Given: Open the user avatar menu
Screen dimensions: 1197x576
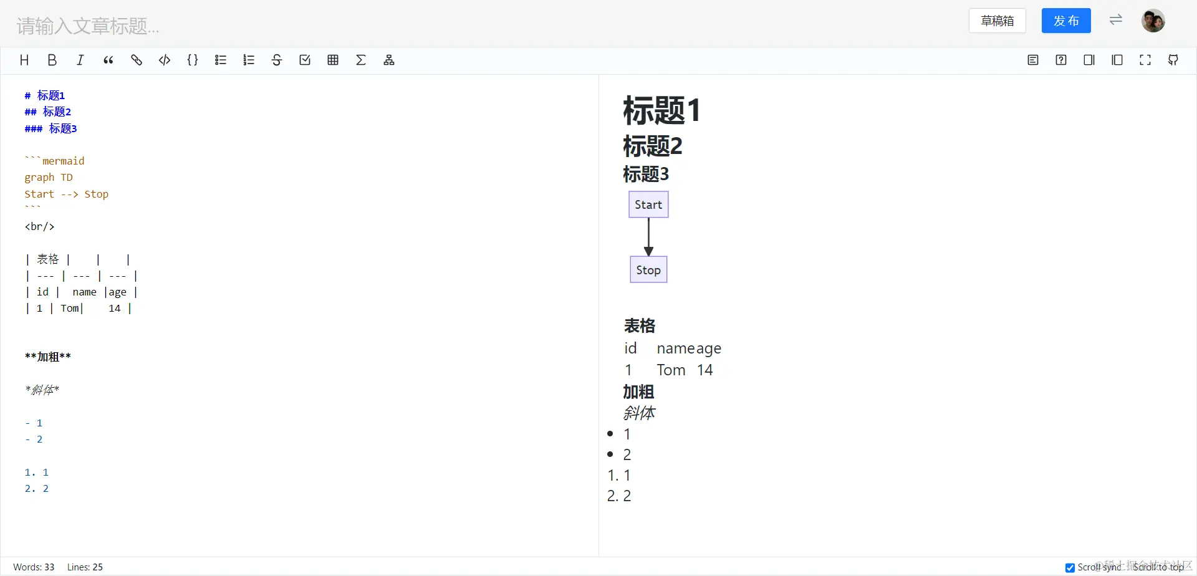Looking at the screenshot, I should [x=1153, y=21].
